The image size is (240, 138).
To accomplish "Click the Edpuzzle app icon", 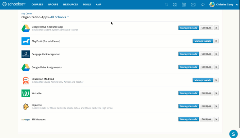I will click(x=26, y=106).
